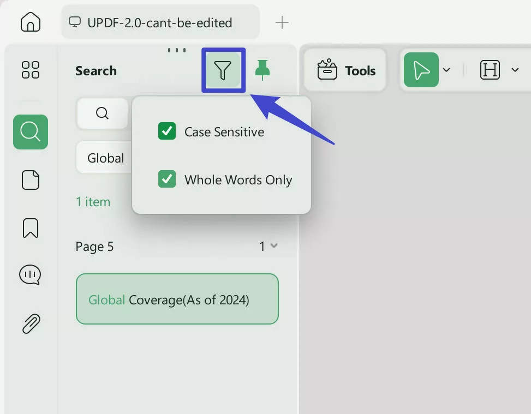Click the Case Sensitive label
531x414 pixels.
pyautogui.click(x=224, y=131)
